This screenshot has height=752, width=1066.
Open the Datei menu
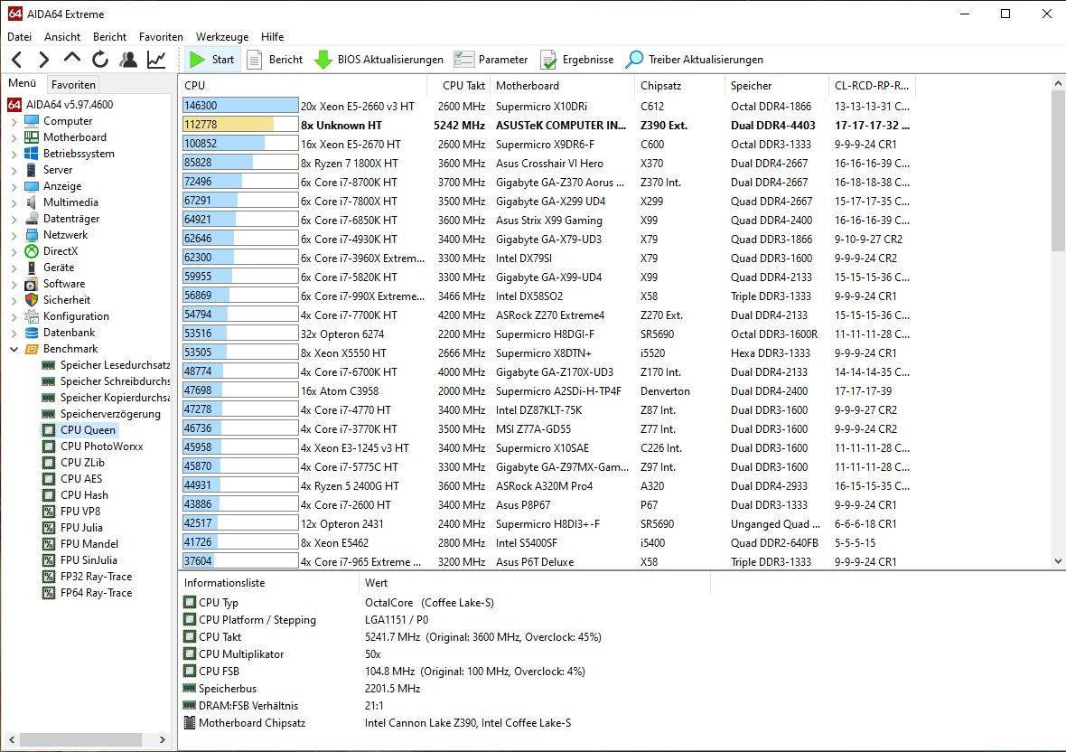[x=19, y=37]
